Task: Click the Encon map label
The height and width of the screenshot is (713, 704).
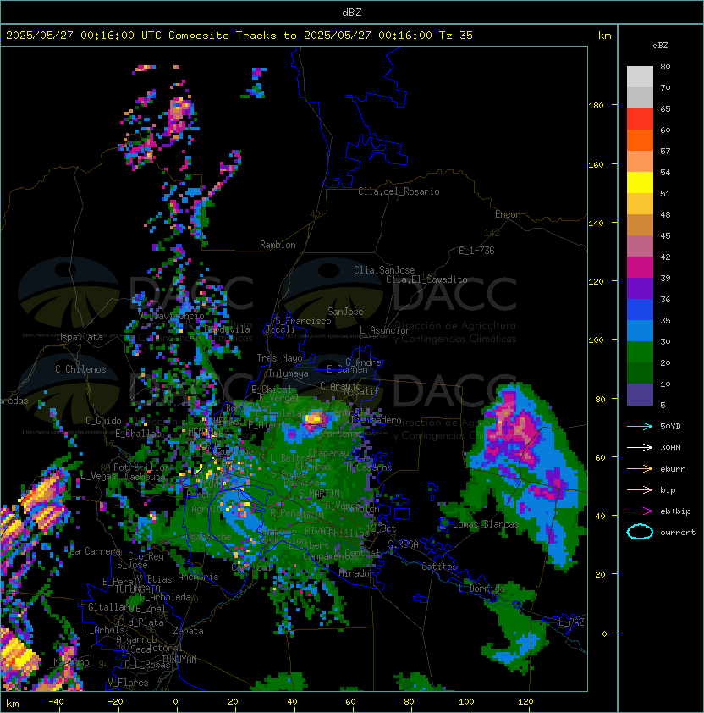Action: [x=508, y=214]
